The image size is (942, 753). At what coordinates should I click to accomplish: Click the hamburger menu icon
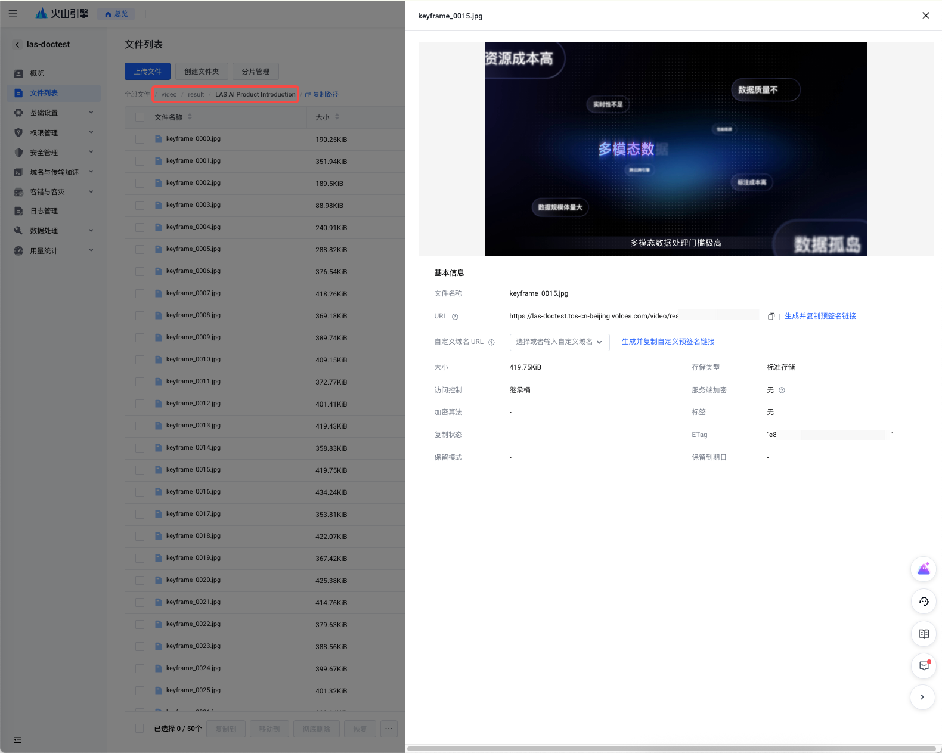13,14
